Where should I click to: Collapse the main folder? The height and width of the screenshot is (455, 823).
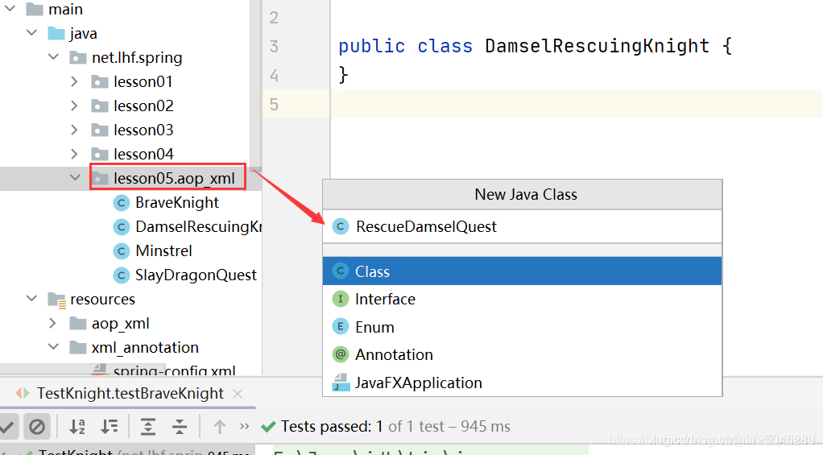click(10, 8)
